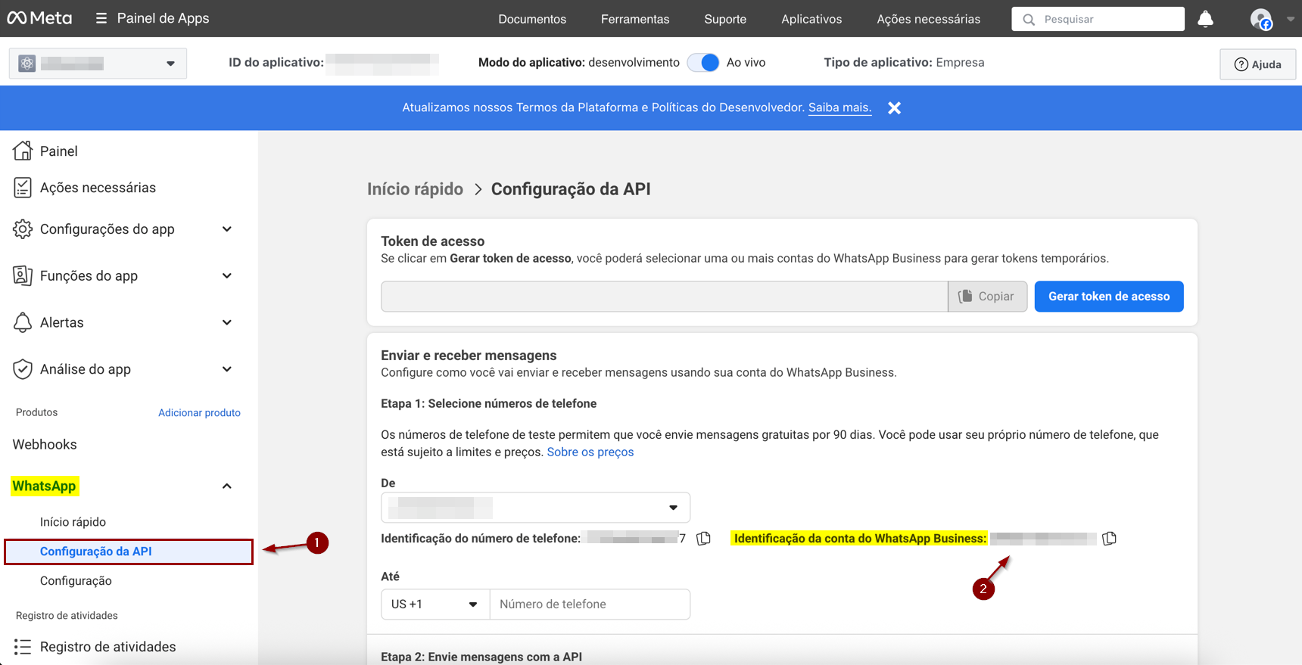Copy the WhatsApp Business account ID

1109,539
